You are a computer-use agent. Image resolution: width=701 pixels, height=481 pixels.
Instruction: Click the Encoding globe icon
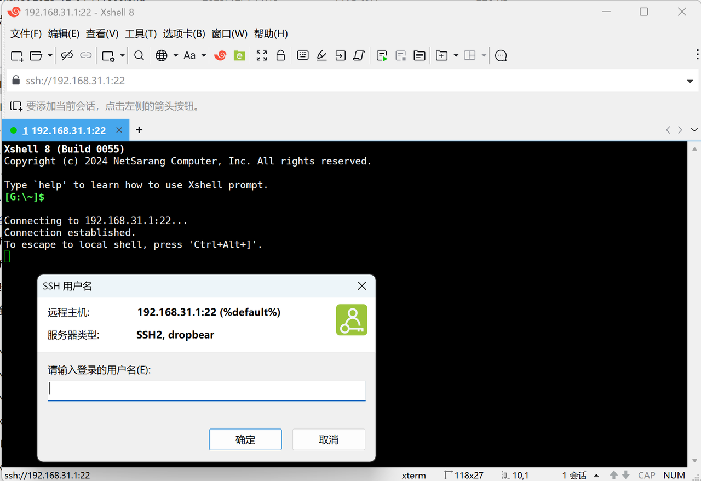pyautogui.click(x=162, y=55)
